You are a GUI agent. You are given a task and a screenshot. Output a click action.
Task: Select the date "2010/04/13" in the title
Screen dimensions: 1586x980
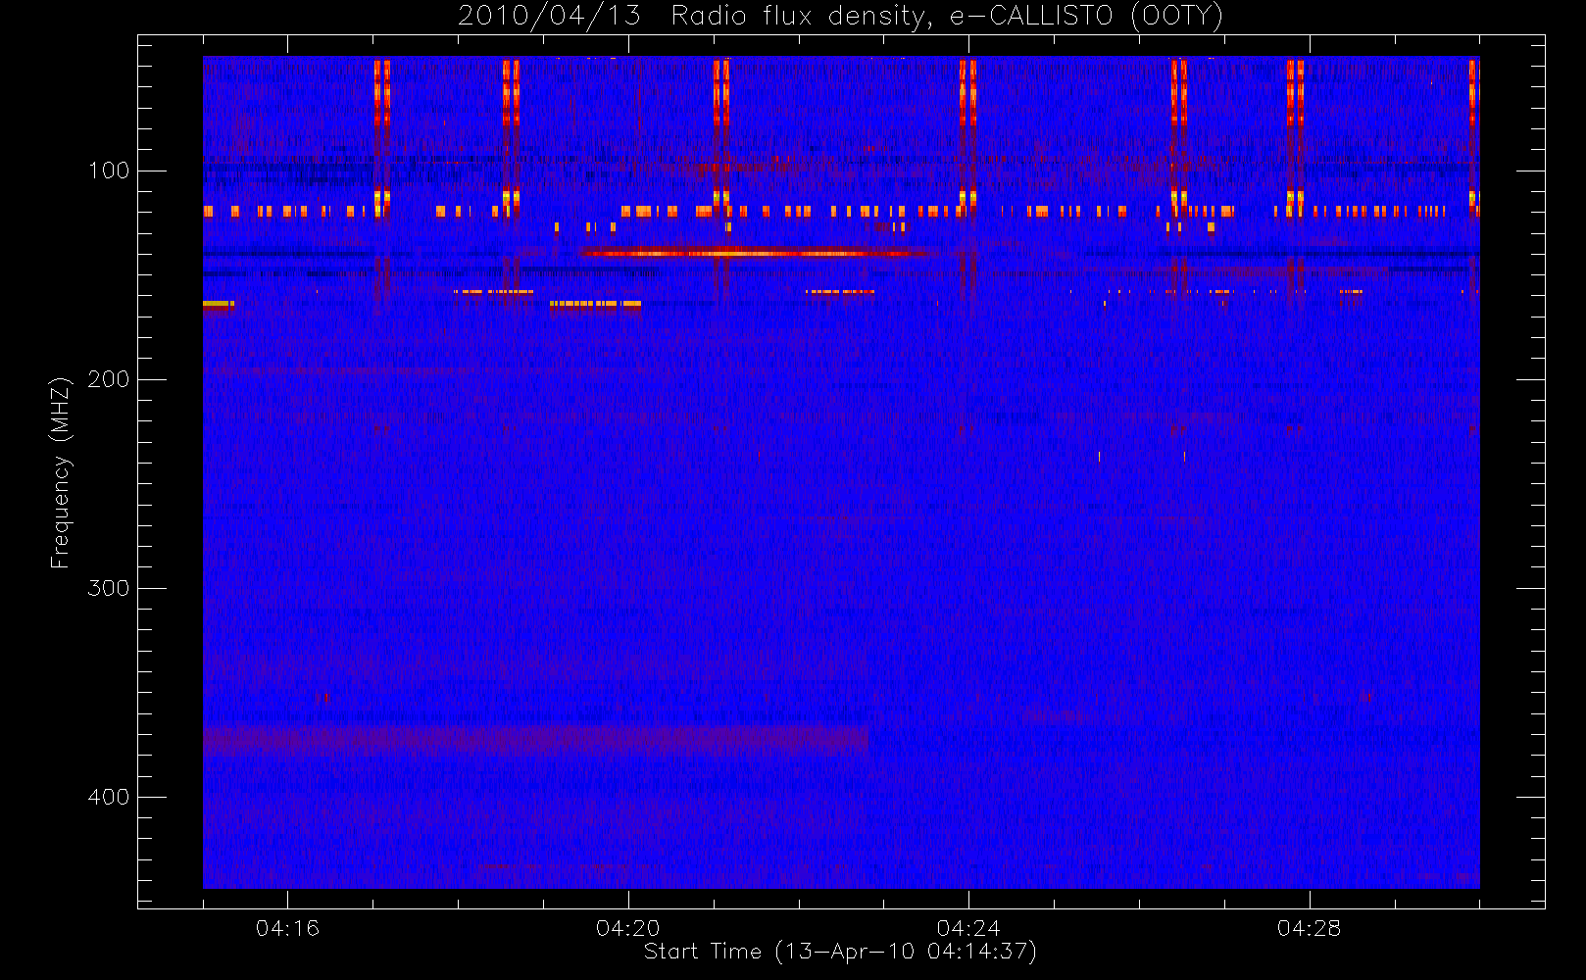549,17
